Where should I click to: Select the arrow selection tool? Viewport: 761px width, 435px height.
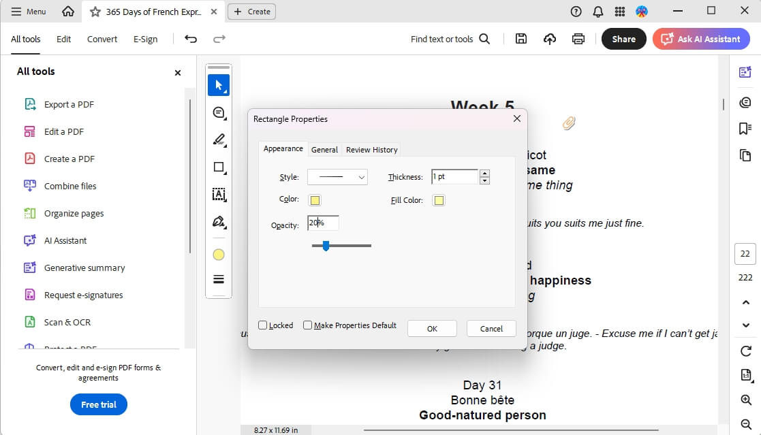click(218, 85)
